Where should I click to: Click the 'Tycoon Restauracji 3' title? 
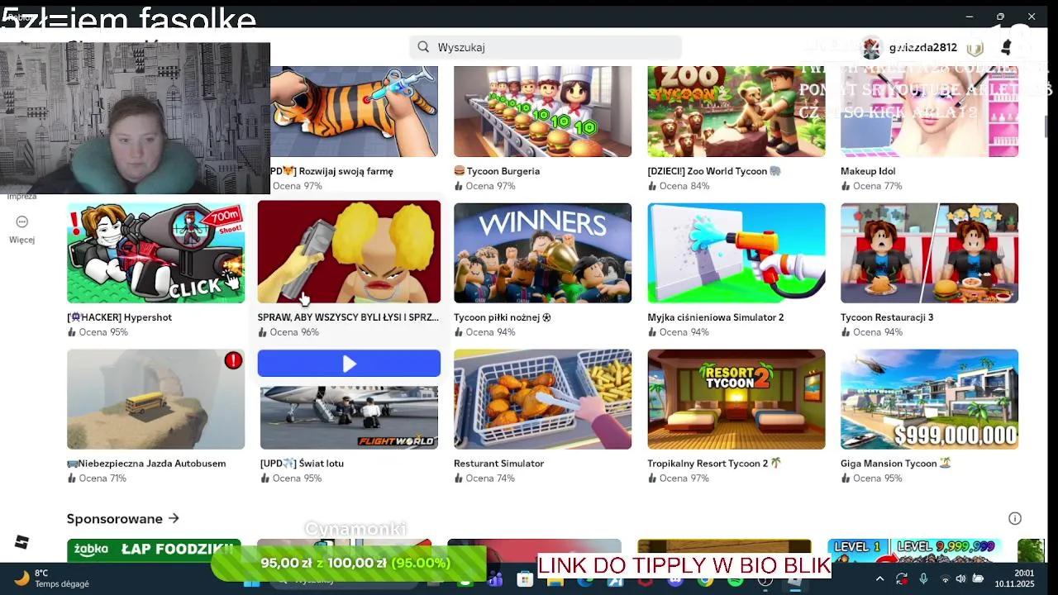[887, 317]
